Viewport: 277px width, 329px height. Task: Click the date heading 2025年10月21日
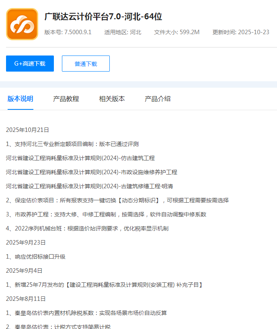pyautogui.click(x=27, y=130)
